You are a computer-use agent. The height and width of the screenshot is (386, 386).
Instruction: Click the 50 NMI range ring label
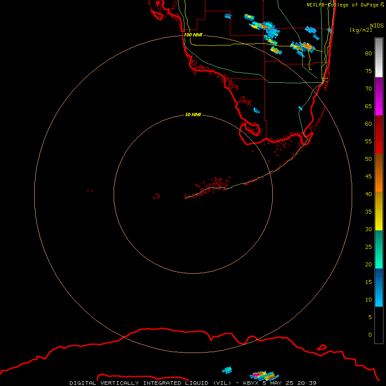pos(193,115)
